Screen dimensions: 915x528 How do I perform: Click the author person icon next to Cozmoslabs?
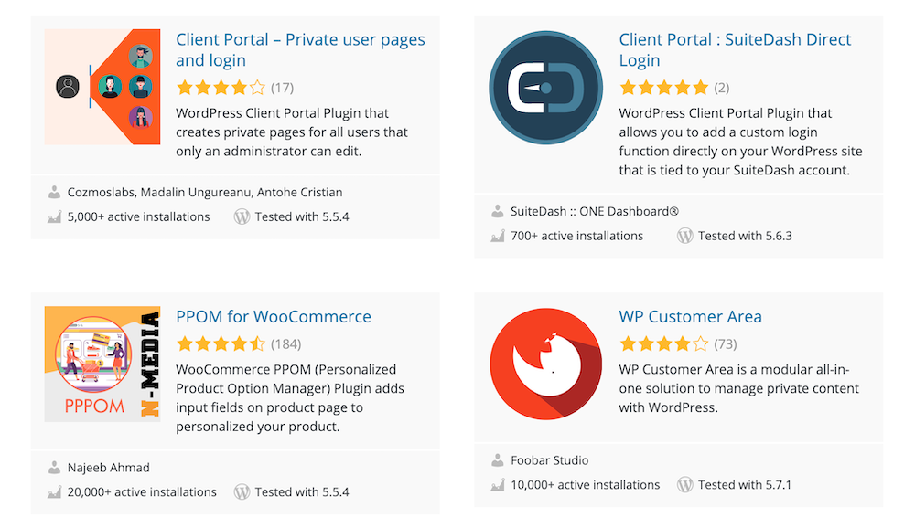(55, 192)
